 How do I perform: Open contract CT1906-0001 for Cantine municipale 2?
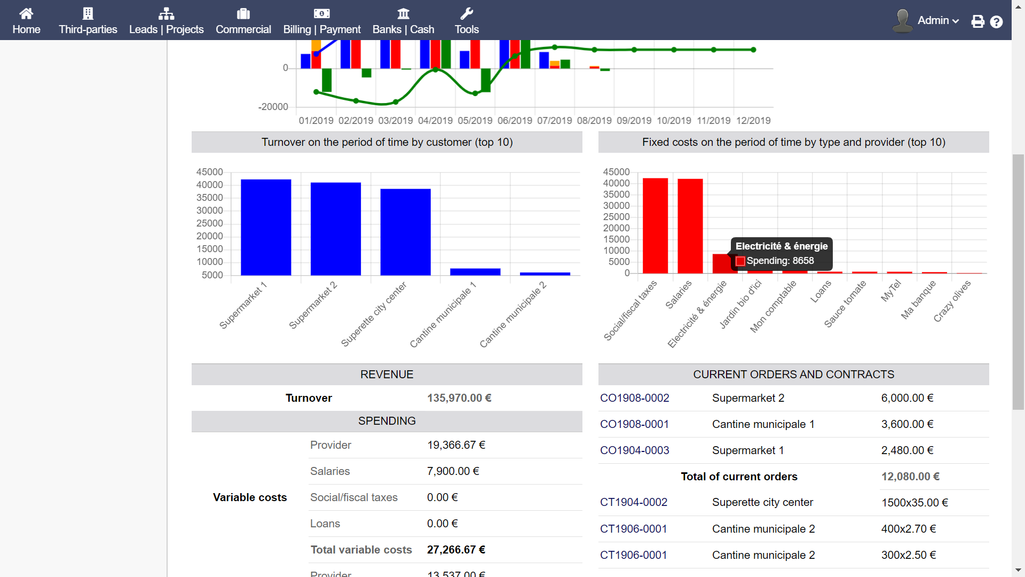(x=633, y=528)
